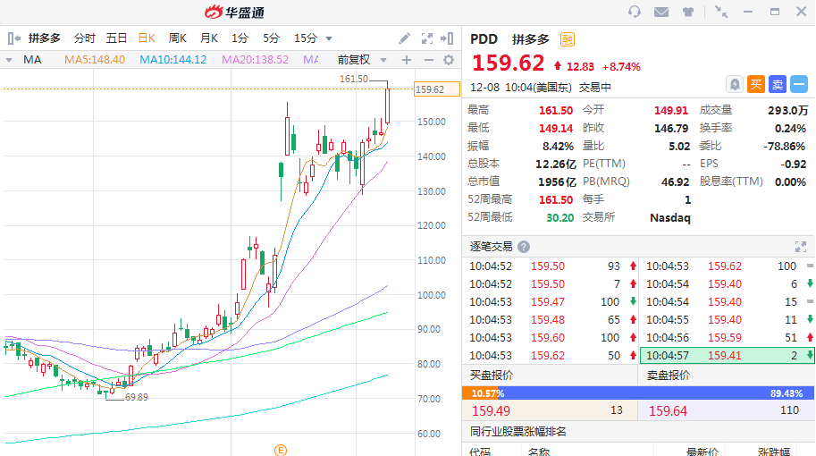Image resolution: width=816 pixels, height=456 pixels.
Task: Click the 成交量 293.0万 value
Action: [788, 110]
